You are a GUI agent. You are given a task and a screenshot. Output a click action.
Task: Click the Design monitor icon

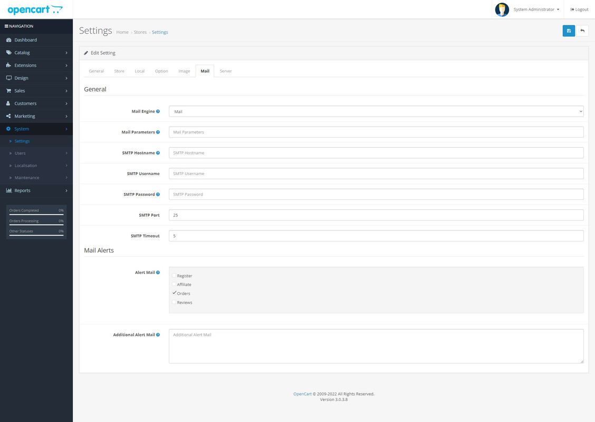click(x=9, y=78)
